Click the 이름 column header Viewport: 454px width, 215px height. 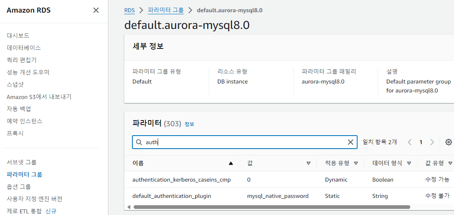click(138, 163)
